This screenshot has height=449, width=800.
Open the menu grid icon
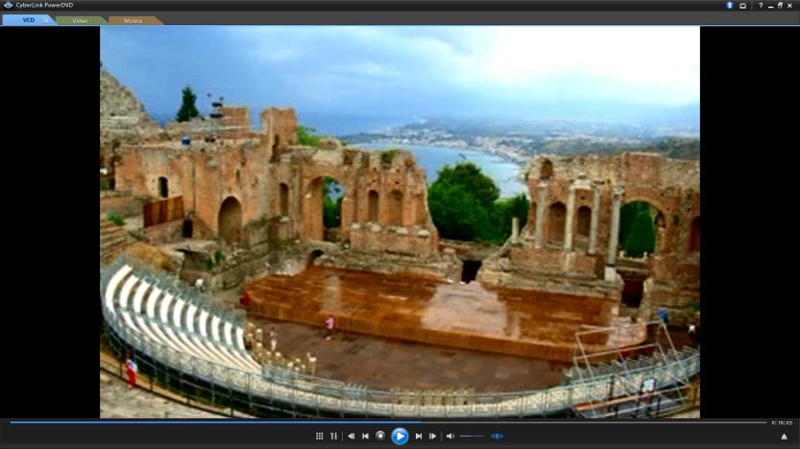pos(320,437)
